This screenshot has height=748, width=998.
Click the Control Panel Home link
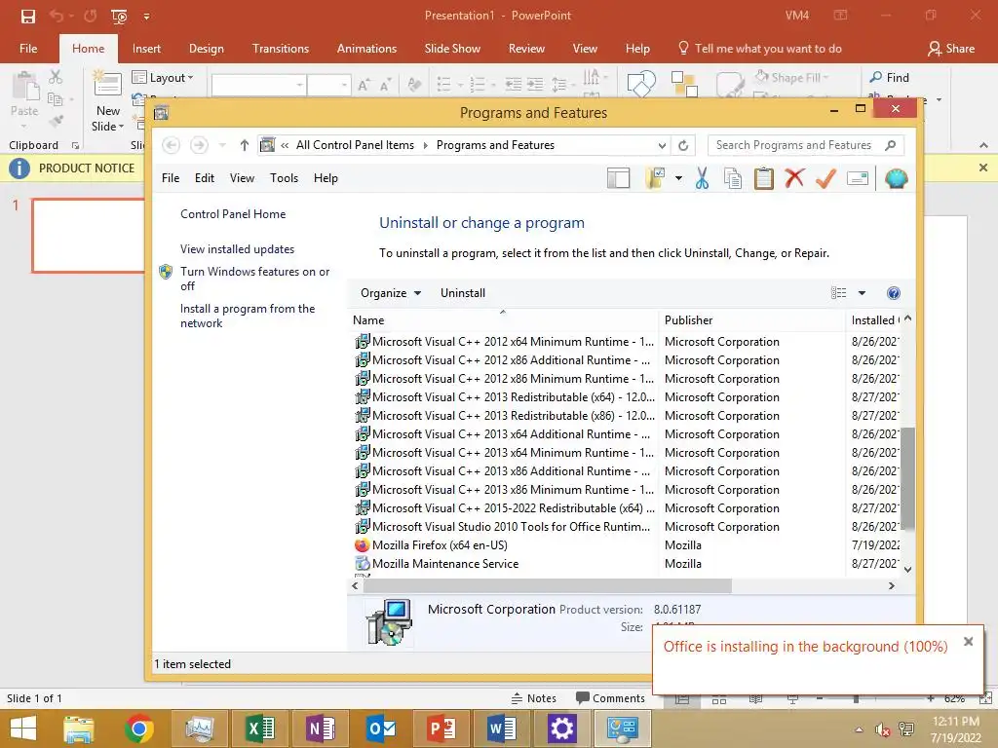click(x=233, y=214)
